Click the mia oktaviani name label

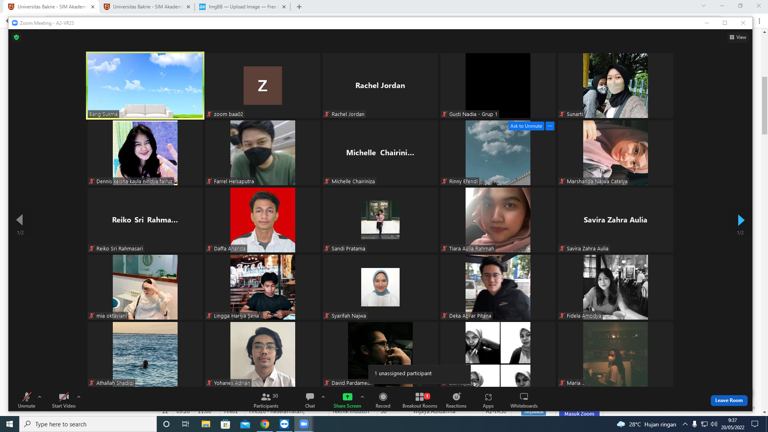click(x=112, y=316)
